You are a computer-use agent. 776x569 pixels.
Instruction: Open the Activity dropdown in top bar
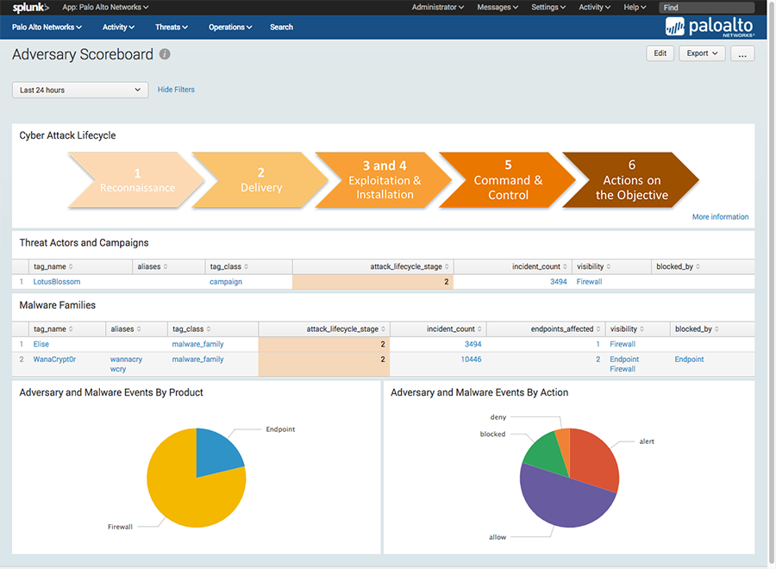pos(594,8)
